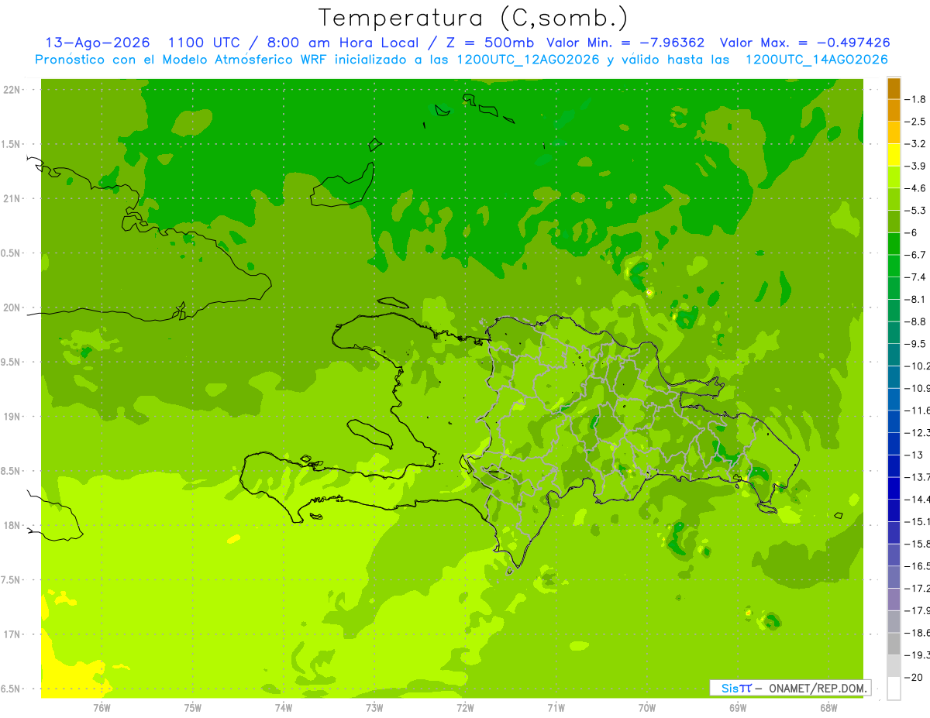Click the '18N' latitude axis label

point(12,525)
